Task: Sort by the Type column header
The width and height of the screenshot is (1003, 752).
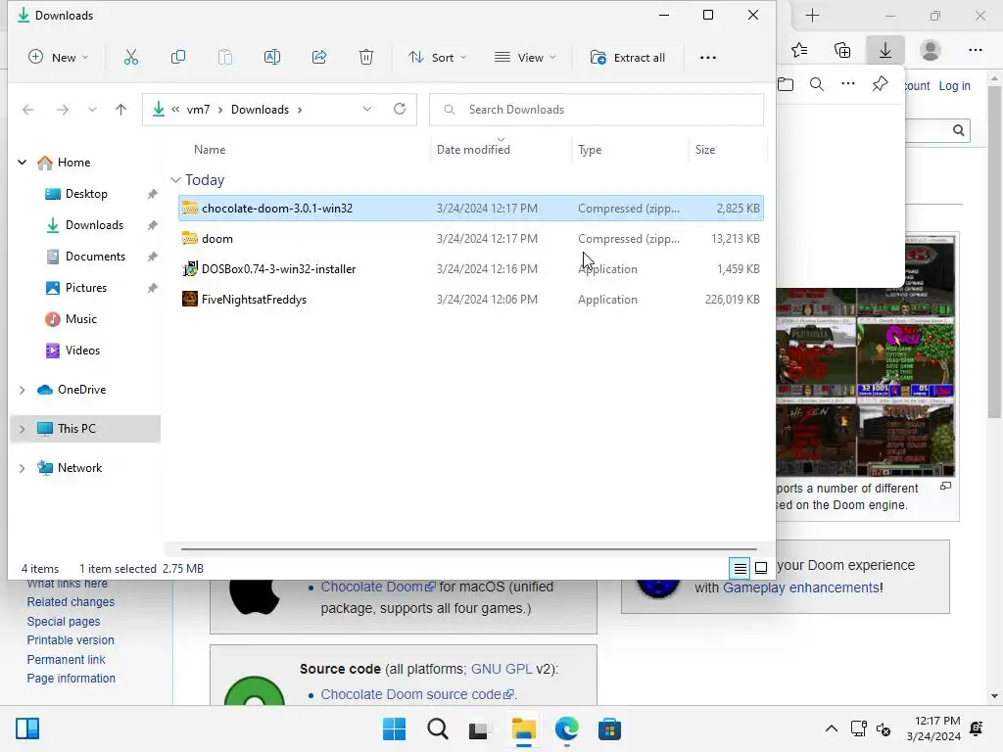Action: 589,150
